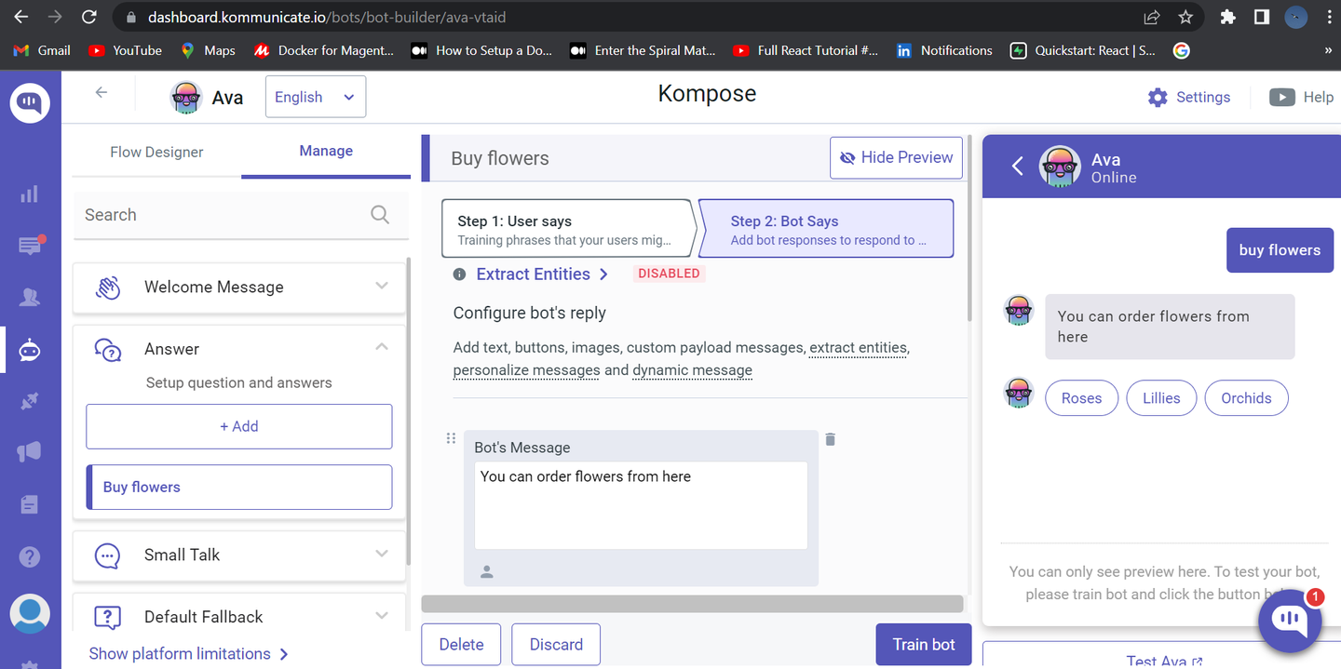Screen dimensions: 1341x669
Task: Collapse the Answer section
Action: (x=381, y=347)
